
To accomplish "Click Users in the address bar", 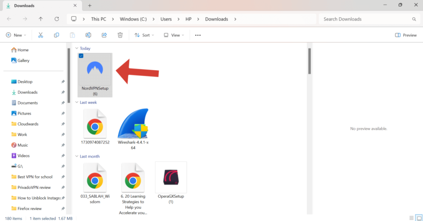I will [x=166, y=19].
